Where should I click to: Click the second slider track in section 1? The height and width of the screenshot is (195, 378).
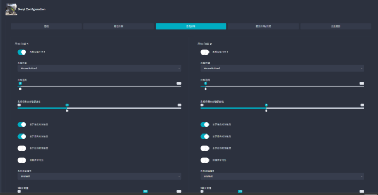[x=99, y=108]
